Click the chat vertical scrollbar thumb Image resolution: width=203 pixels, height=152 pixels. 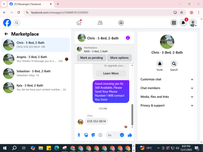(x=132, y=115)
